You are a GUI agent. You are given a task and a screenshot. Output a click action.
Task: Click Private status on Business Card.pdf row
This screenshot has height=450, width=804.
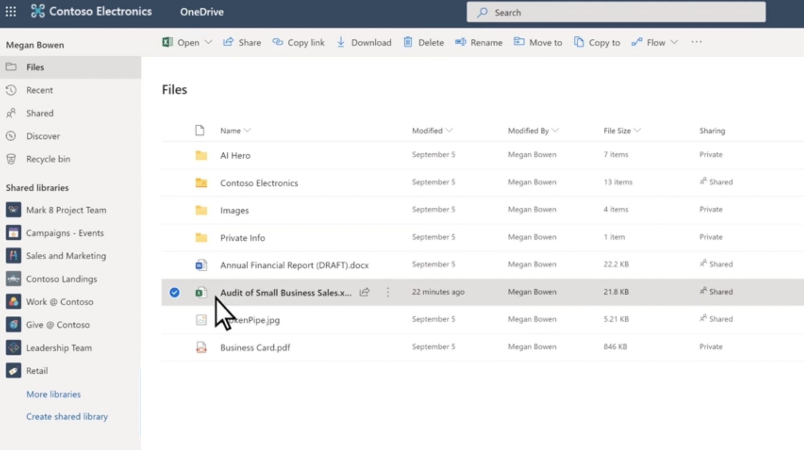click(711, 346)
